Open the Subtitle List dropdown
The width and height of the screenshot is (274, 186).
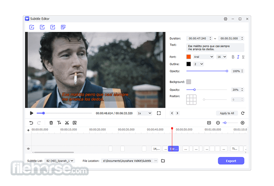(60, 161)
